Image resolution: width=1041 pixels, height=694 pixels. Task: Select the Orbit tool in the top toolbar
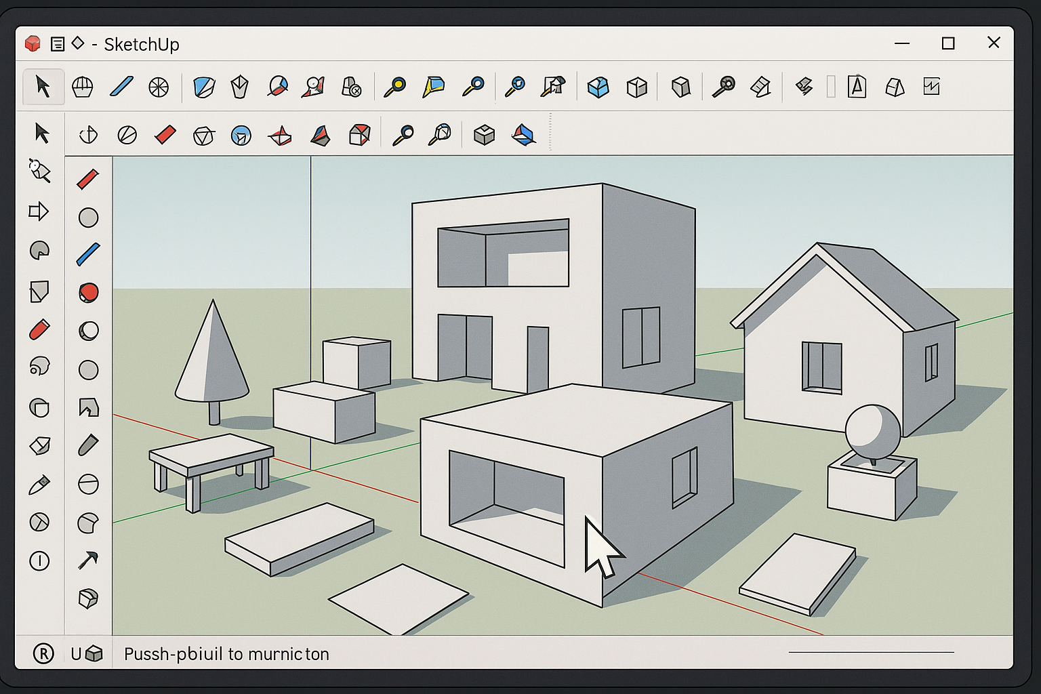tap(83, 87)
